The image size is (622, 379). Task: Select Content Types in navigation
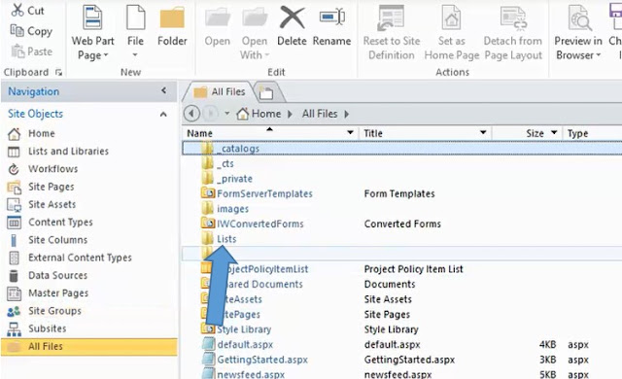pos(60,222)
